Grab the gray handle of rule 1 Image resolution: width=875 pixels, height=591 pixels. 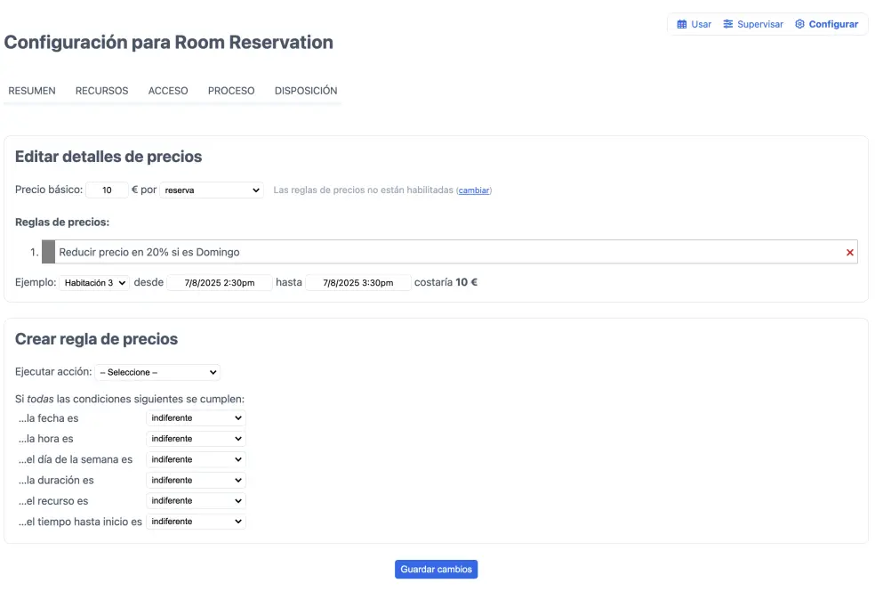pyautogui.click(x=49, y=252)
